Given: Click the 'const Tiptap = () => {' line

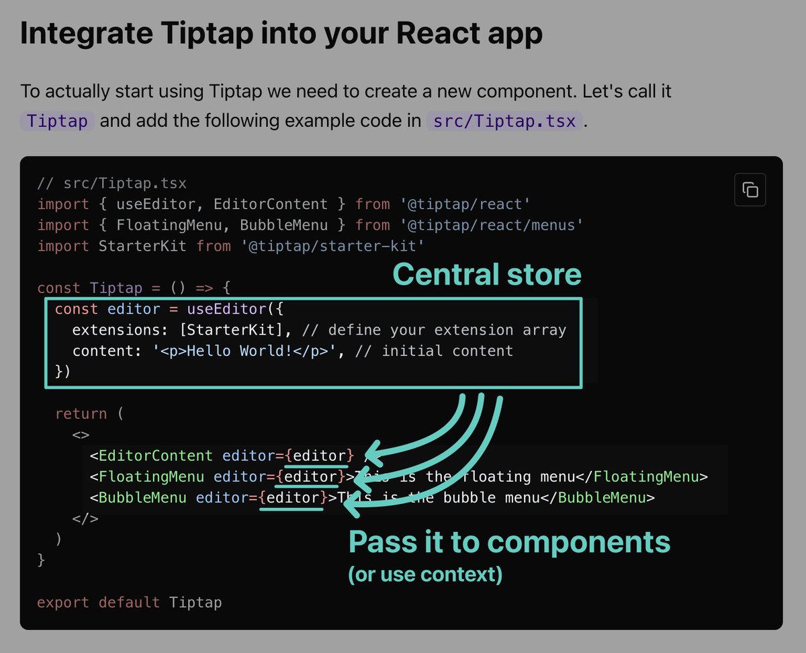Looking at the screenshot, I should pyautogui.click(x=134, y=288).
